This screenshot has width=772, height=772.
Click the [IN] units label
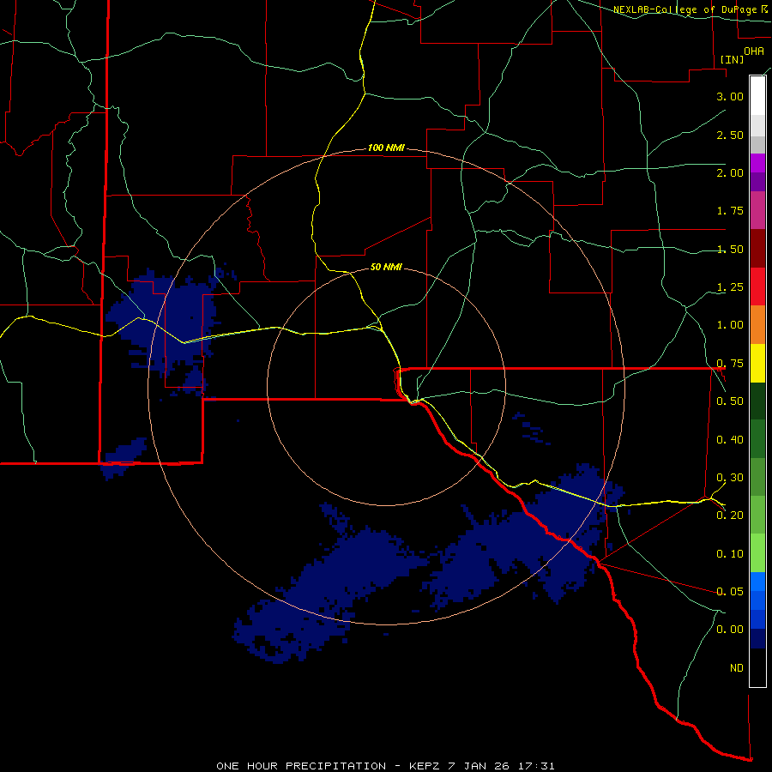732,59
